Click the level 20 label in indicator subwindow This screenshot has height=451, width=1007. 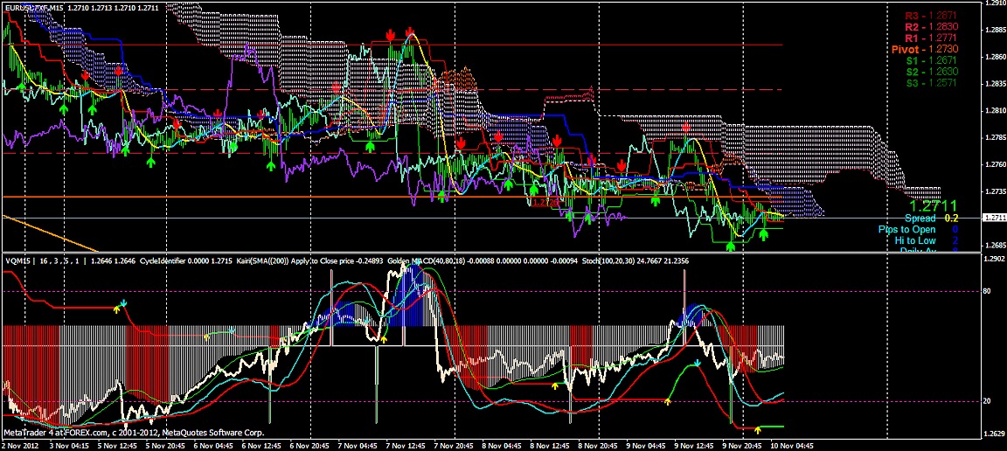coord(986,400)
